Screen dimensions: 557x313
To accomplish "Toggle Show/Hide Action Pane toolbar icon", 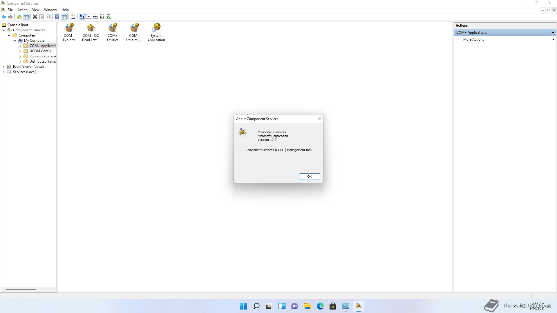I will (64, 17).
